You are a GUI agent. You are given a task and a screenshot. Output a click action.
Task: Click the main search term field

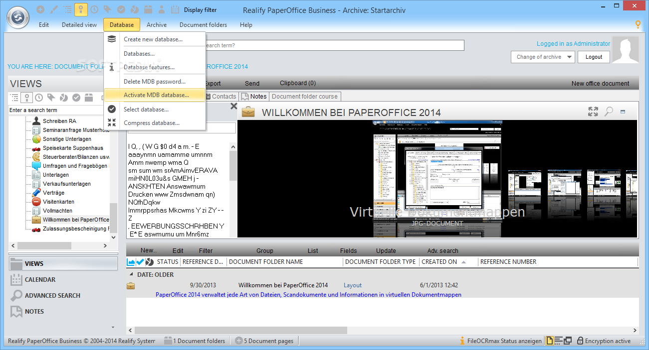pyautogui.click(x=334, y=45)
